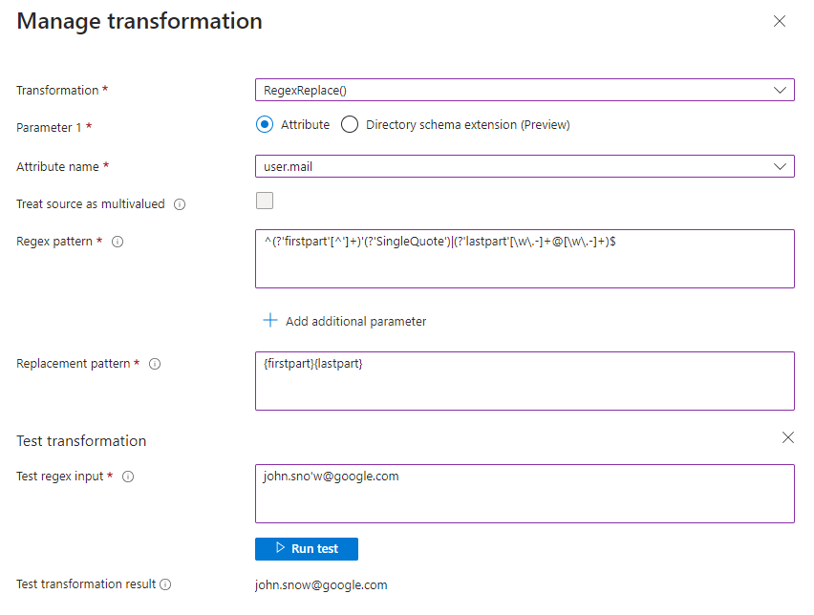Click the john.snow@google.com result text
Screen dimensions: 814x615
321,585
